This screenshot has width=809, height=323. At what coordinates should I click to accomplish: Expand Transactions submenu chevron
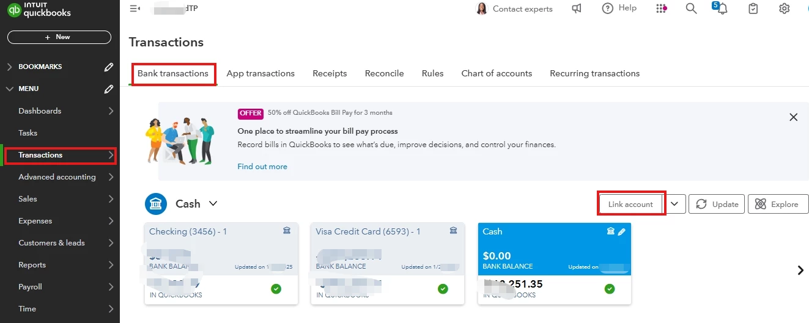point(111,155)
